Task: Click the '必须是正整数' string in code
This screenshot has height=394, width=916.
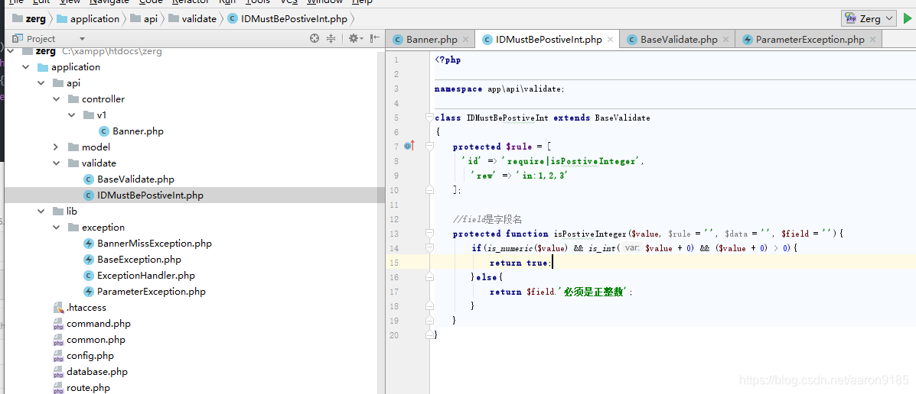Action: click(594, 292)
